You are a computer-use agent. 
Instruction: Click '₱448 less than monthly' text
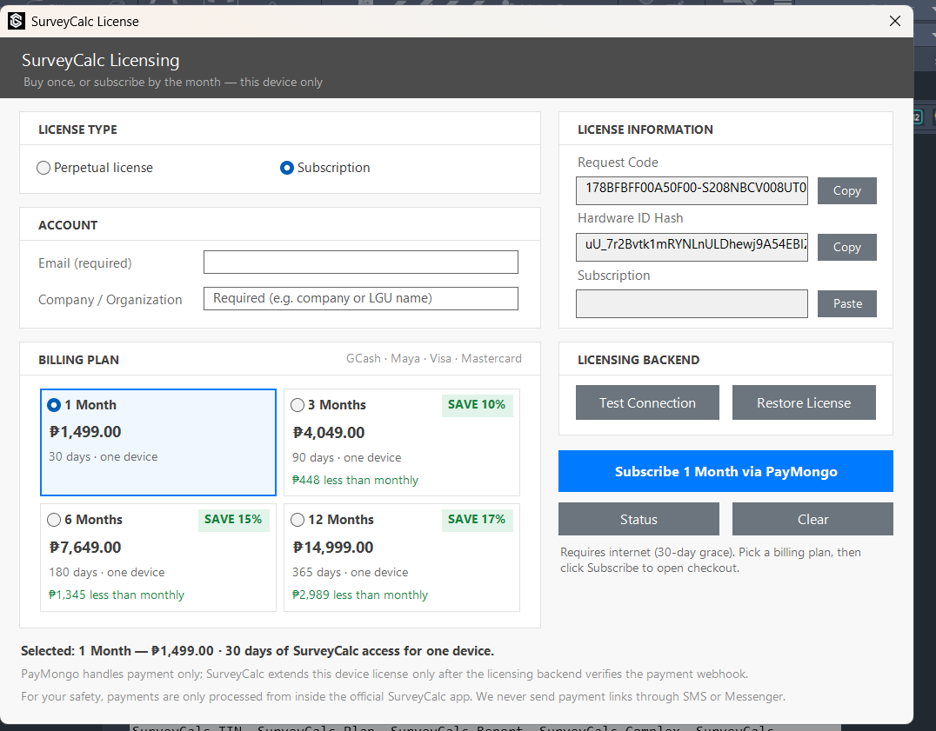(355, 480)
